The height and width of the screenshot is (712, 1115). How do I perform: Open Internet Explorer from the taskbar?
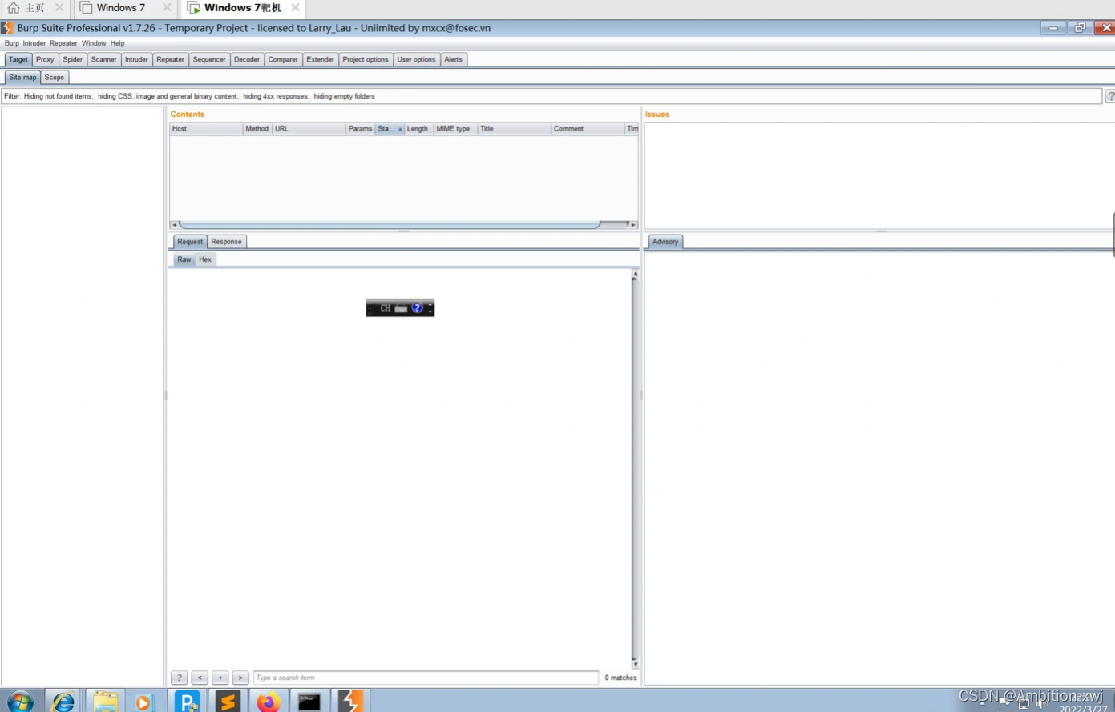63,702
